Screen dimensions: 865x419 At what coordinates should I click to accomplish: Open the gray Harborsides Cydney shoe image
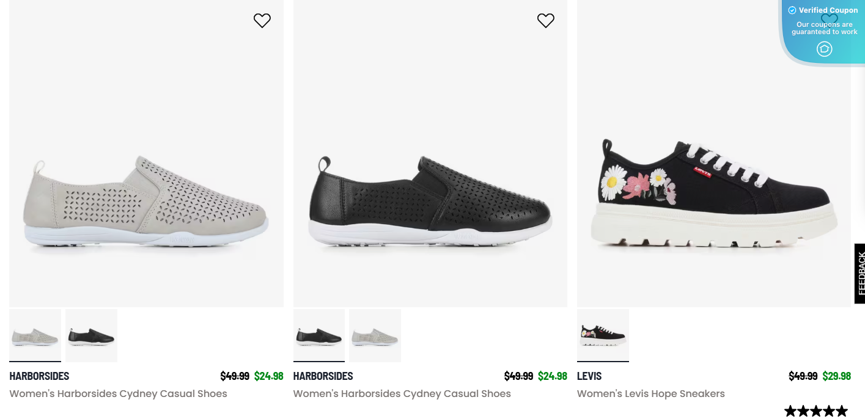click(x=146, y=202)
